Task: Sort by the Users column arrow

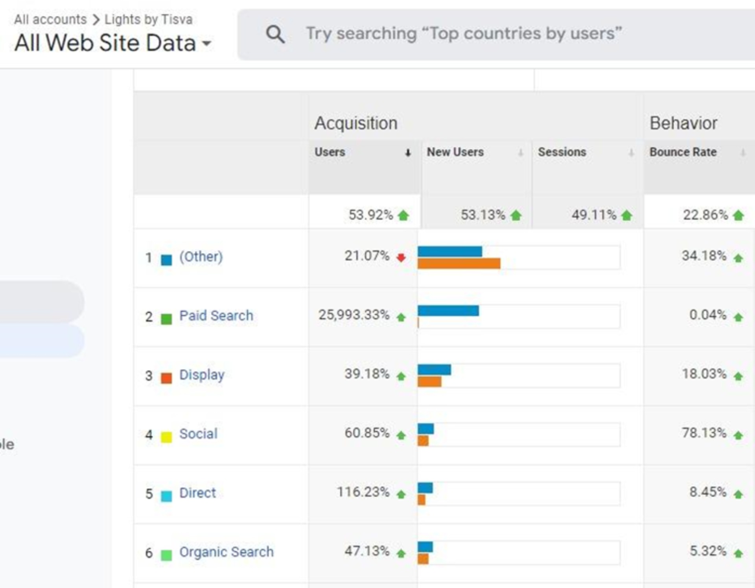Action: (408, 153)
